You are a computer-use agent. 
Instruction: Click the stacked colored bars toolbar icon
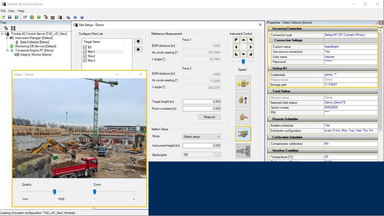(52, 17)
